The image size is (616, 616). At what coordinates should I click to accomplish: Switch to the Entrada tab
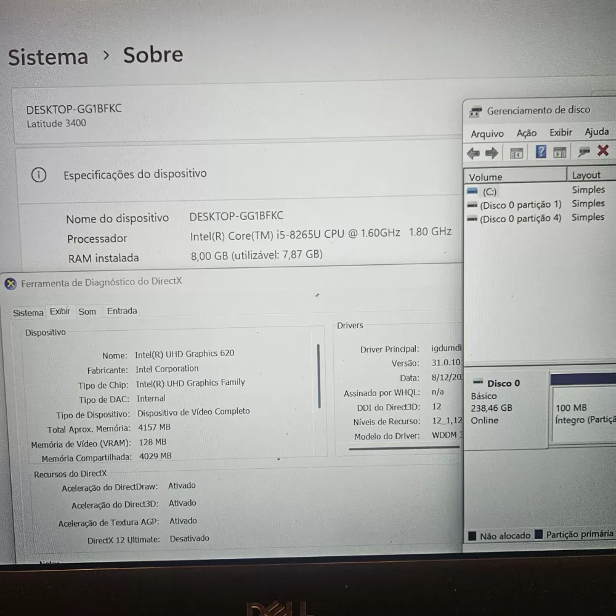tap(122, 311)
